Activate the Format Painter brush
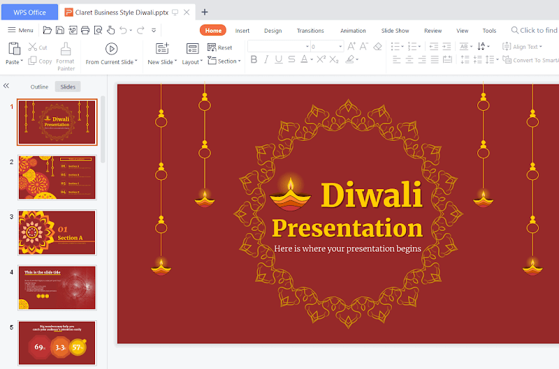Screen dimensions: 559x369 (x=66, y=49)
